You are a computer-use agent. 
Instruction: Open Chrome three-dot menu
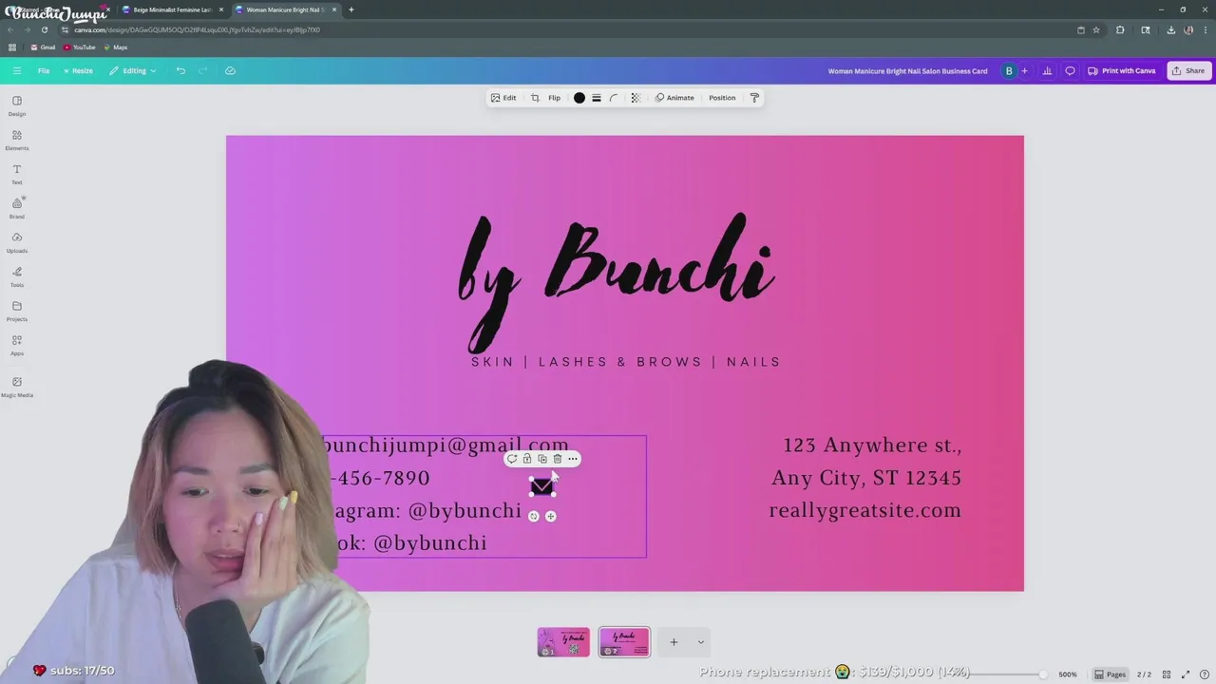pyautogui.click(x=1205, y=29)
